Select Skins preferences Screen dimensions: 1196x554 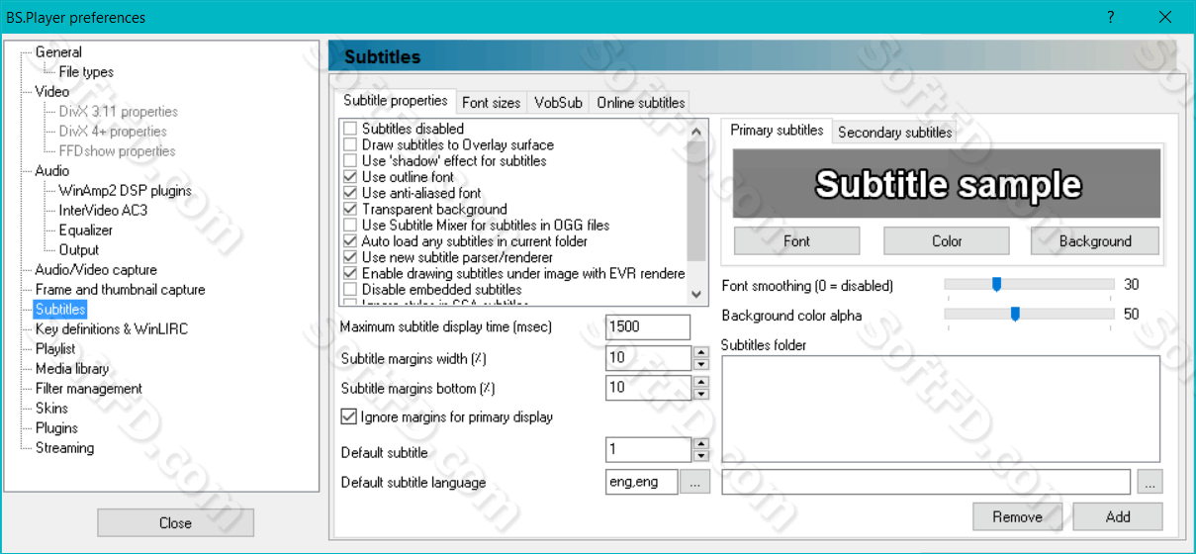[x=52, y=409]
